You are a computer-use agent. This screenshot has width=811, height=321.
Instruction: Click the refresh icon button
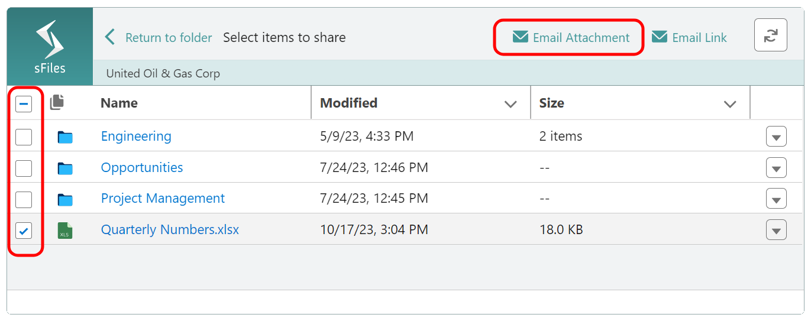770,35
